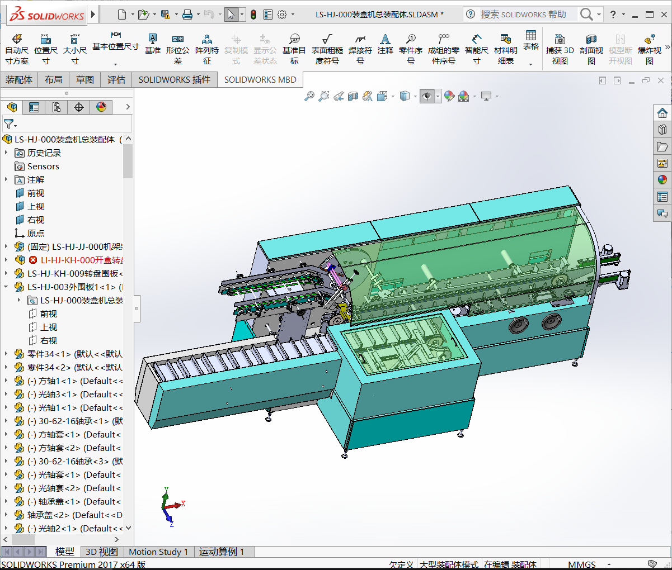
Task: Click the Print icon
Action: coord(187,15)
